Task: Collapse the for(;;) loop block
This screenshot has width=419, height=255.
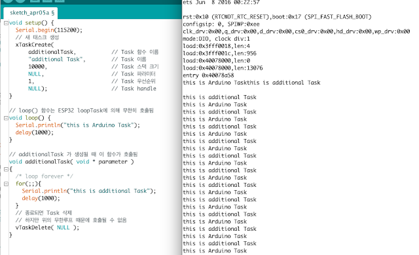Action: (x=6, y=184)
